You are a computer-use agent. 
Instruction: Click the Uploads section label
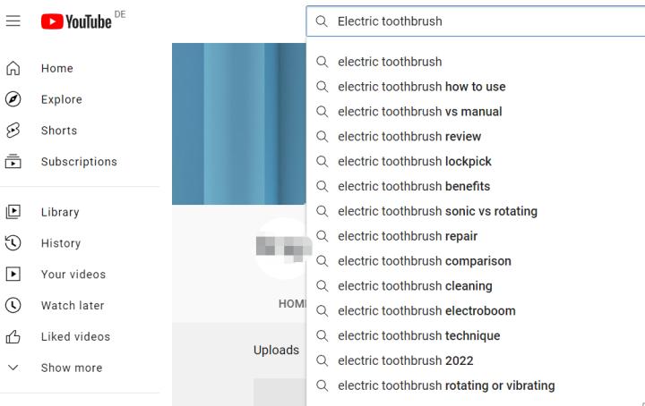click(276, 350)
